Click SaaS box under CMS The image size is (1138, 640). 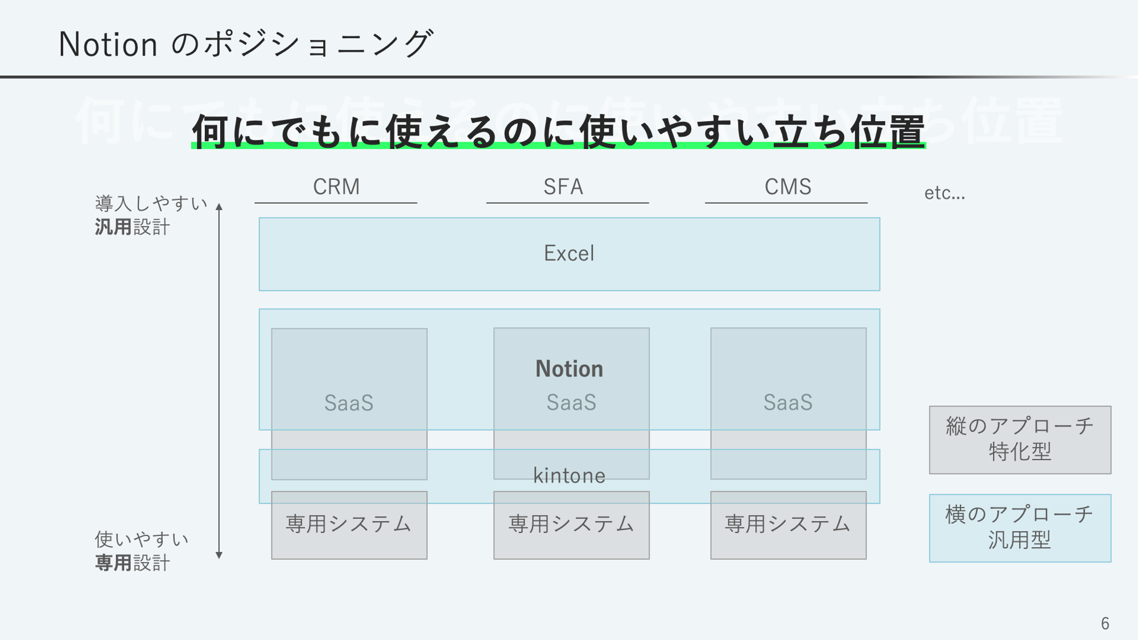coord(787,402)
